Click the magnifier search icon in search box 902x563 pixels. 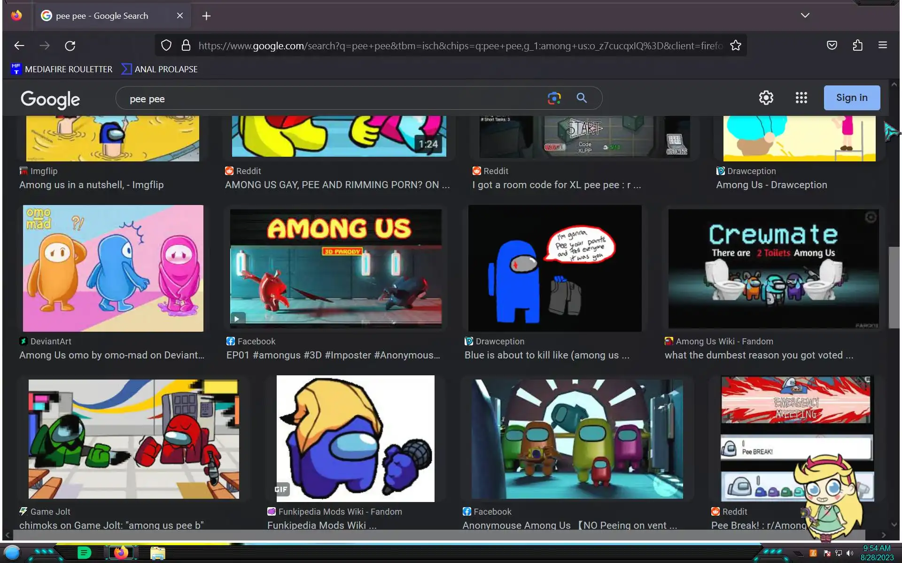(582, 98)
